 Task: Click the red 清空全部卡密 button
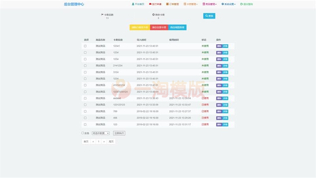coord(159,27)
